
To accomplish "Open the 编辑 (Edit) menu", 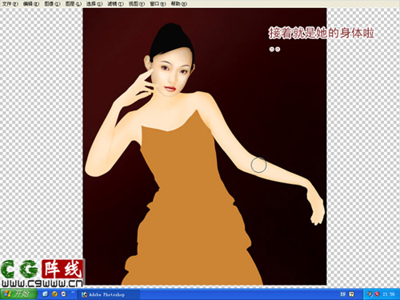I will [31, 4].
